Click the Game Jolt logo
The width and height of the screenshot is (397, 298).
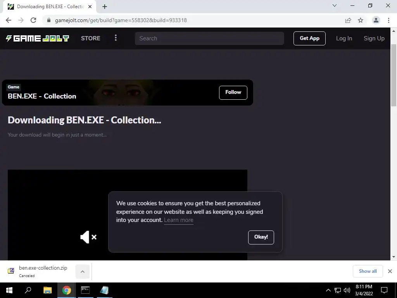point(38,38)
